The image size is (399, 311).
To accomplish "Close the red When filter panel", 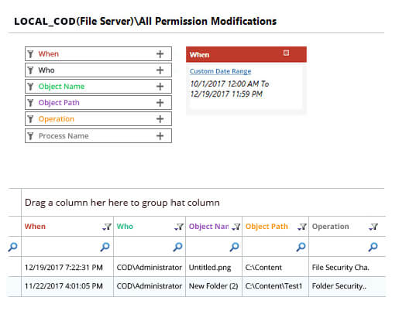I will pos(286,53).
